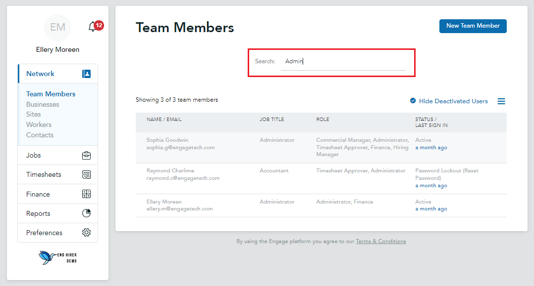Open the hamburger menu beside Hide Deactivated Users
Viewport: 534px width, 286px height.
[501, 101]
